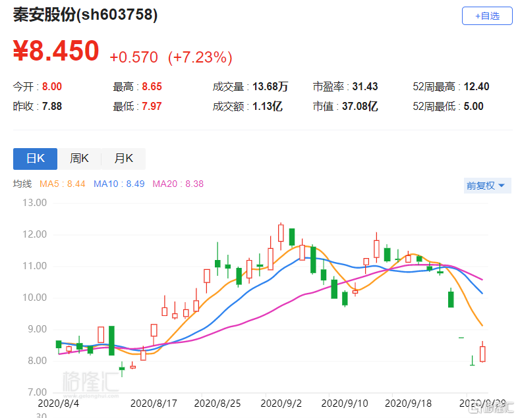
Task: Click the 最高 value 8.65
Action: pos(152,86)
